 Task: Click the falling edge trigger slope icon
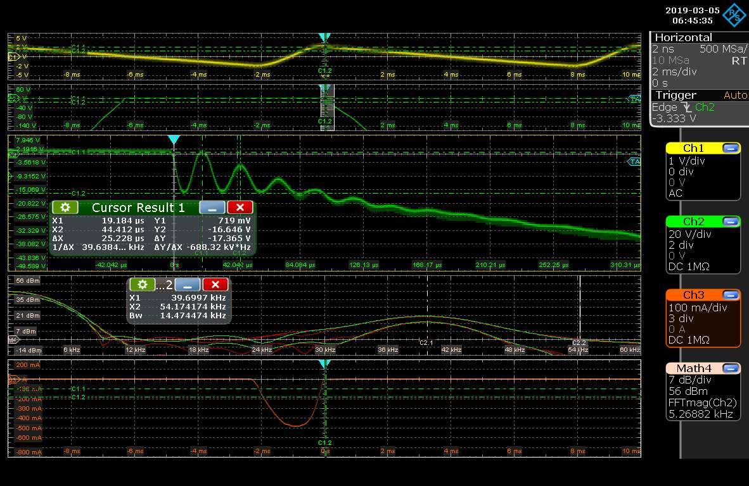coord(688,108)
